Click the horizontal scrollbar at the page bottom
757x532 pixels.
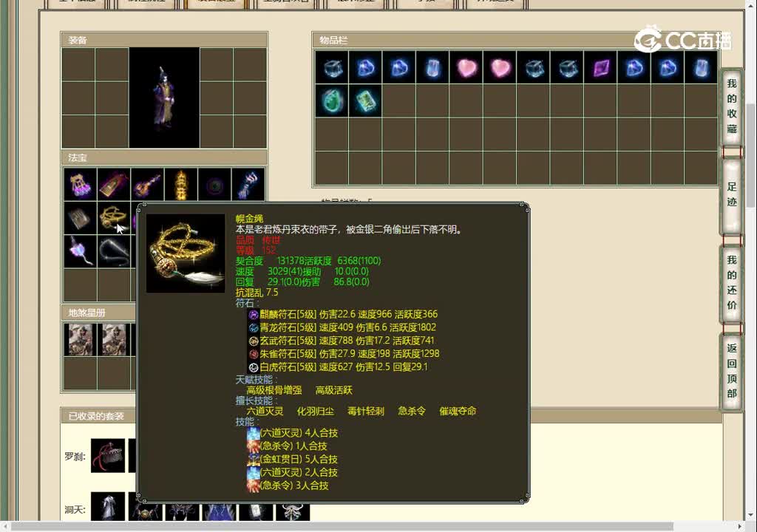point(342,526)
